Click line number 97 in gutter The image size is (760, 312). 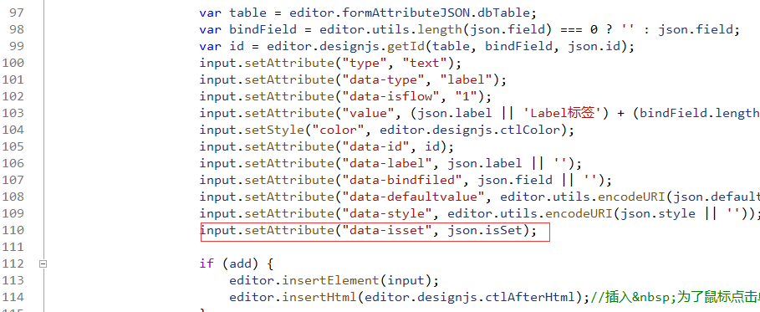[17, 13]
